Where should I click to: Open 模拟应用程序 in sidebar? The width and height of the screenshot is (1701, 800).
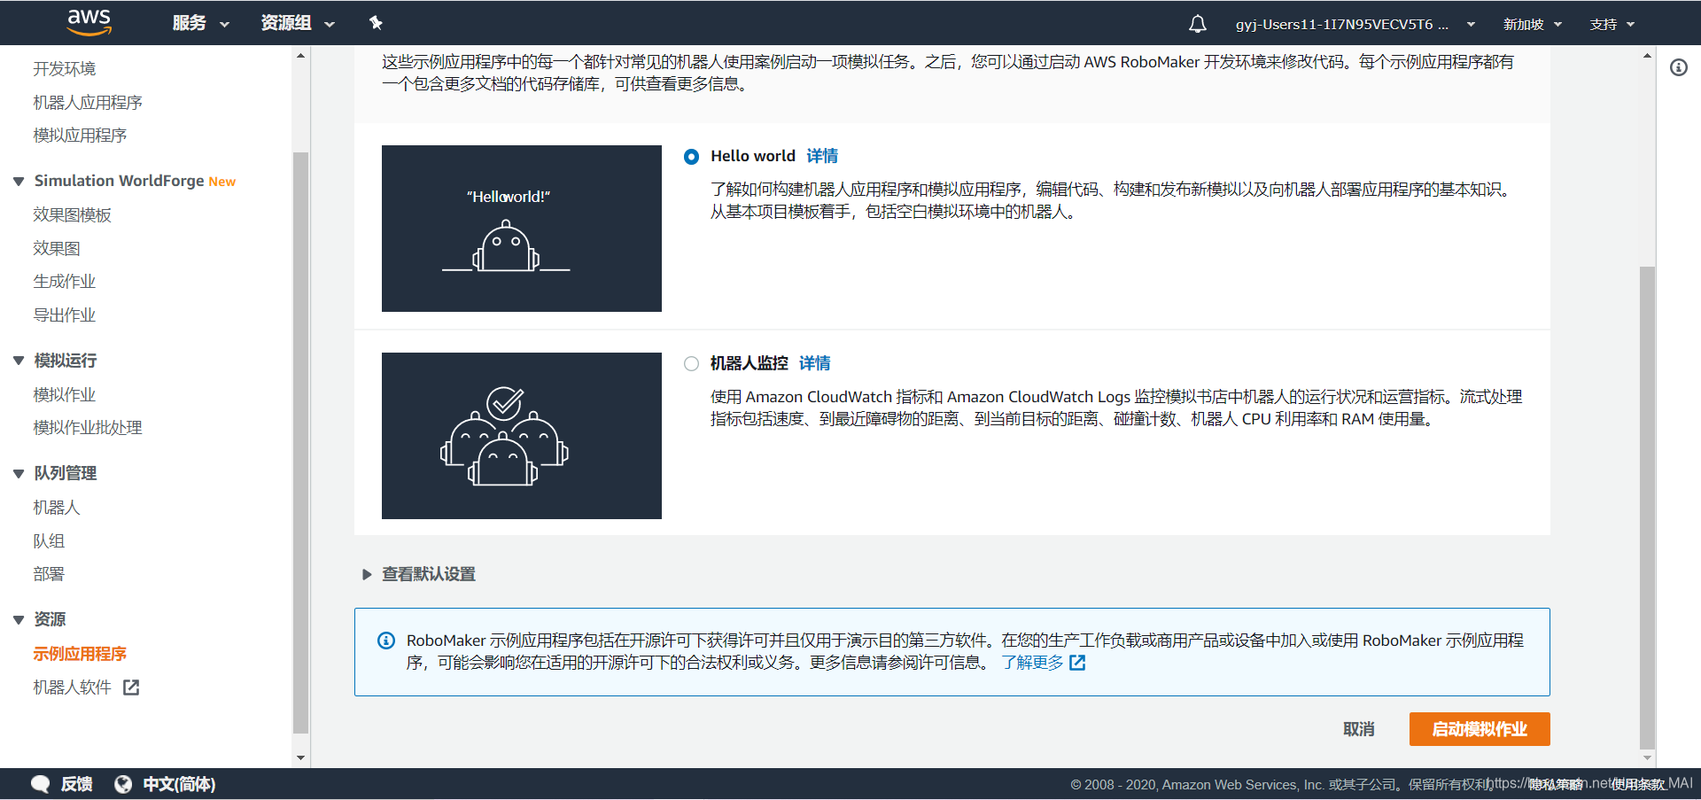point(80,136)
